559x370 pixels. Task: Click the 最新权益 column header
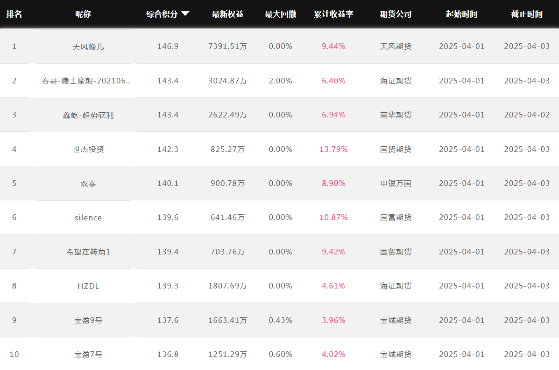coord(227,14)
